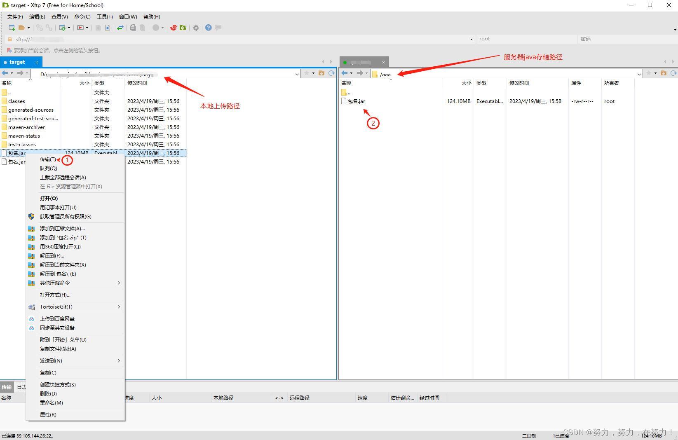Open the remote favorites dropdown arrow
Image resolution: width=678 pixels, height=440 pixels.
(655, 73)
